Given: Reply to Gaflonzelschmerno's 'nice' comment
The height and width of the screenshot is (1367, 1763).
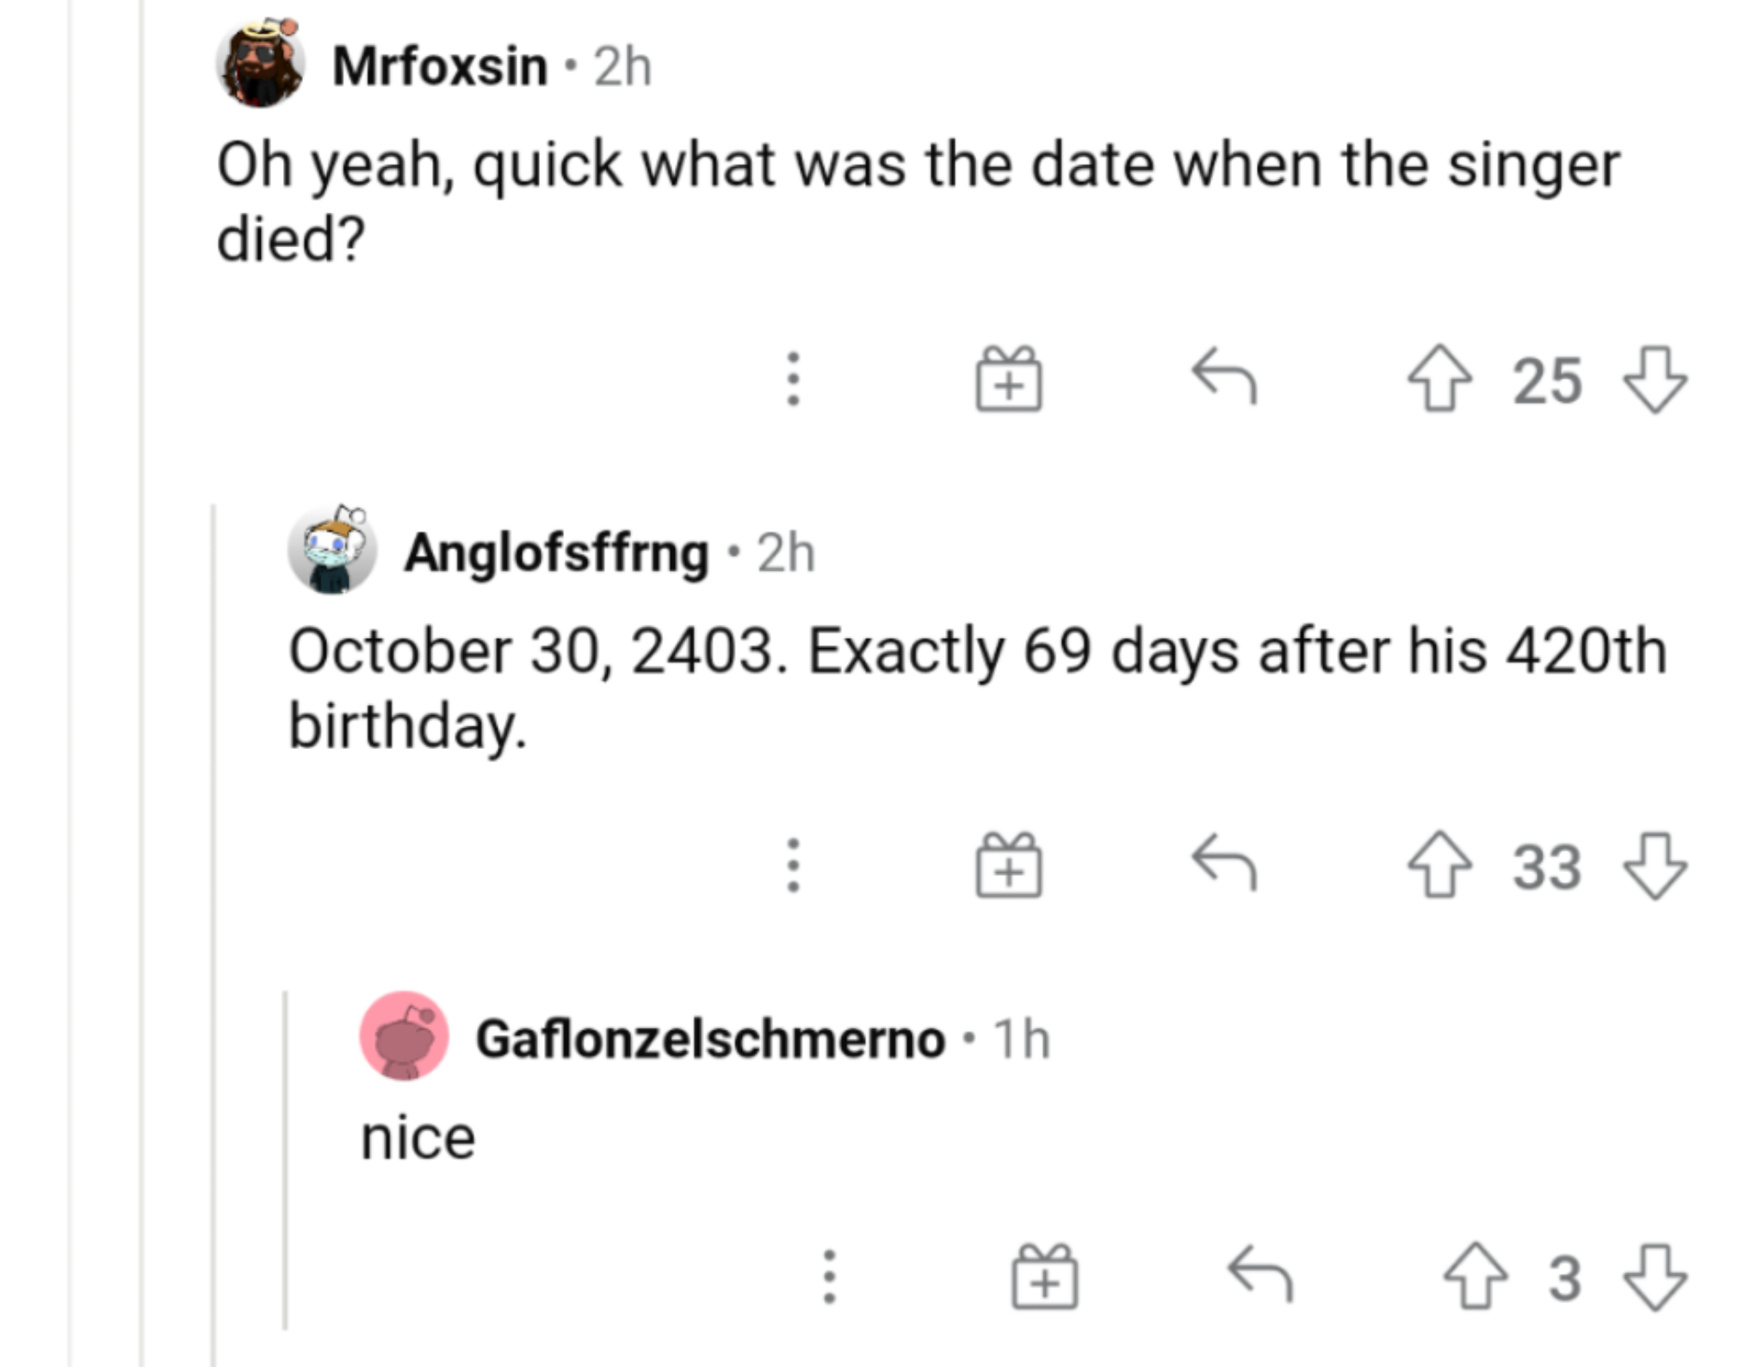Looking at the screenshot, I should (1259, 1275).
